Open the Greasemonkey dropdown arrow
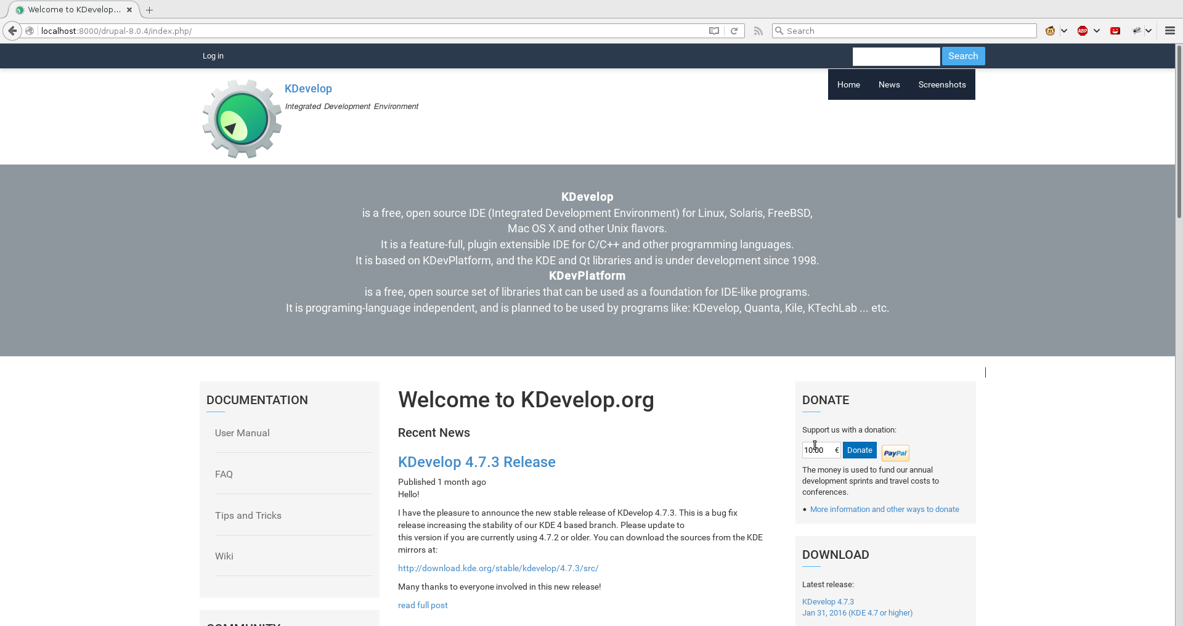This screenshot has width=1183, height=626. pyautogui.click(x=1064, y=31)
